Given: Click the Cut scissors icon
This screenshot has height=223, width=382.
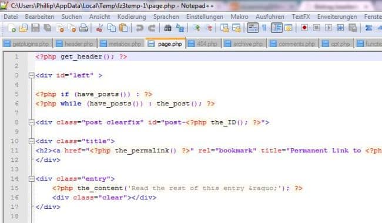Looking at the screenshot, I should click(x=99, y=28).
